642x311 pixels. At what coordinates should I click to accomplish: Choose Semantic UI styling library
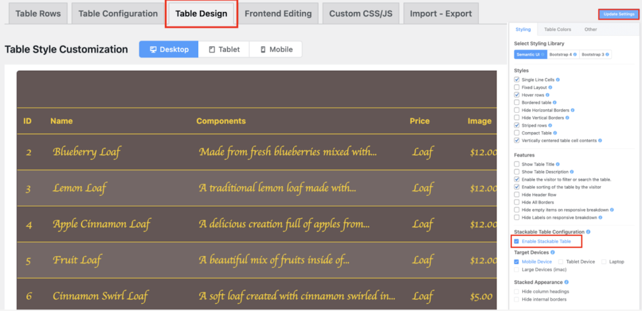coord(530,54)
